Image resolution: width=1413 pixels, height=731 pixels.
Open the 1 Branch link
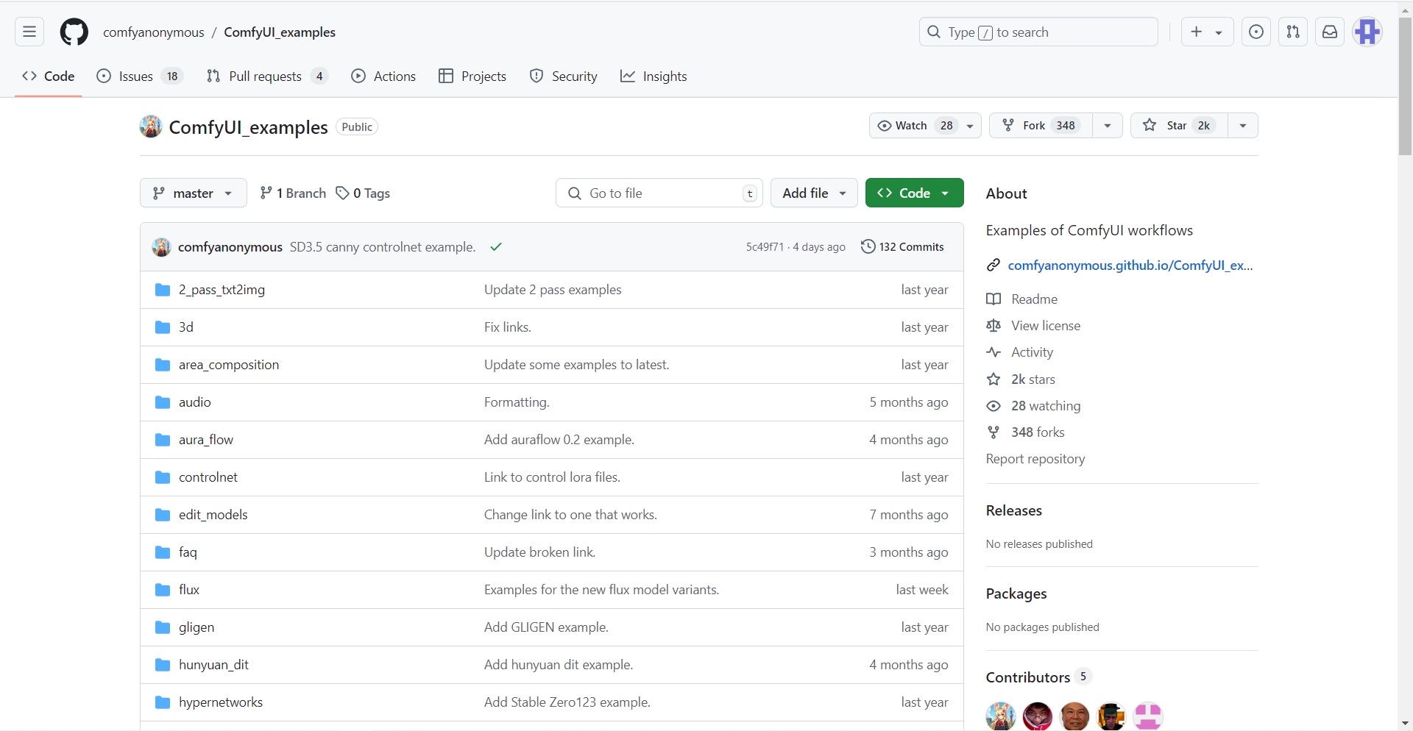click(293, 193)
